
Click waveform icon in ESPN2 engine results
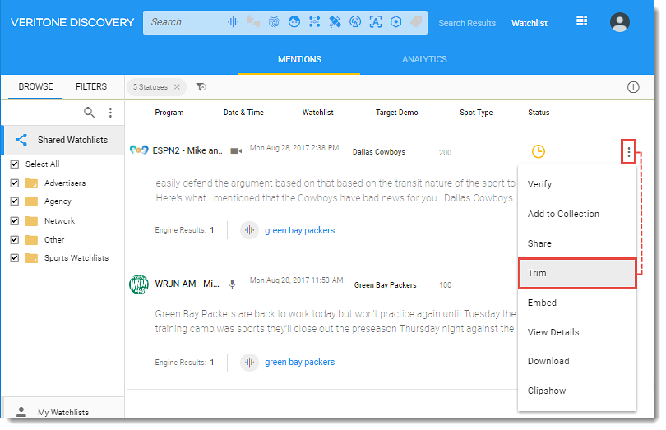[249, 230]
